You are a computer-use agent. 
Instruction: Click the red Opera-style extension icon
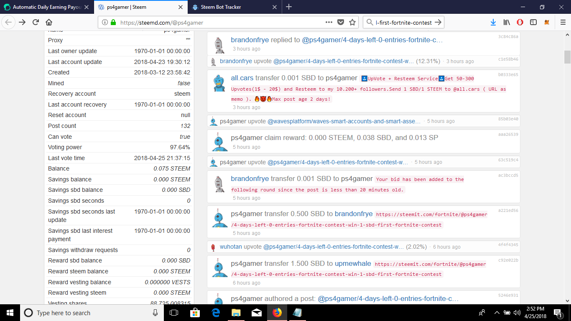(x=520, y=22)
